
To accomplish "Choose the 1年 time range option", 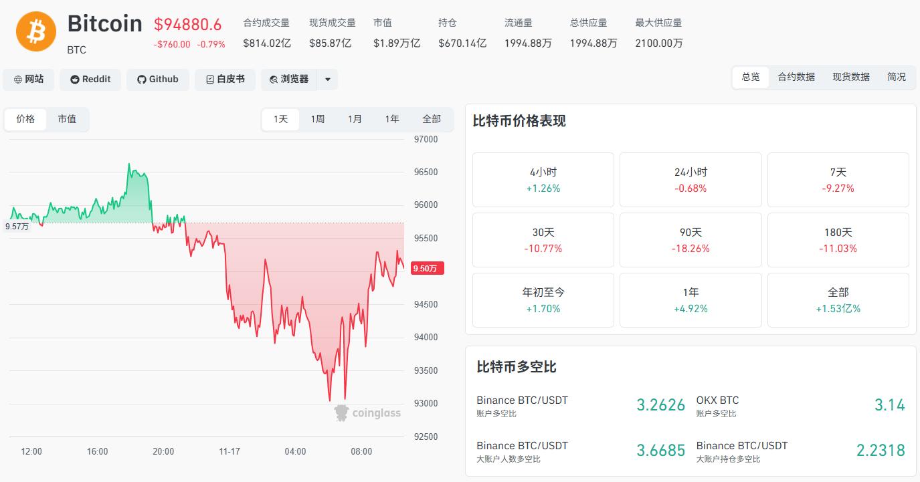I will coord(392,118).
